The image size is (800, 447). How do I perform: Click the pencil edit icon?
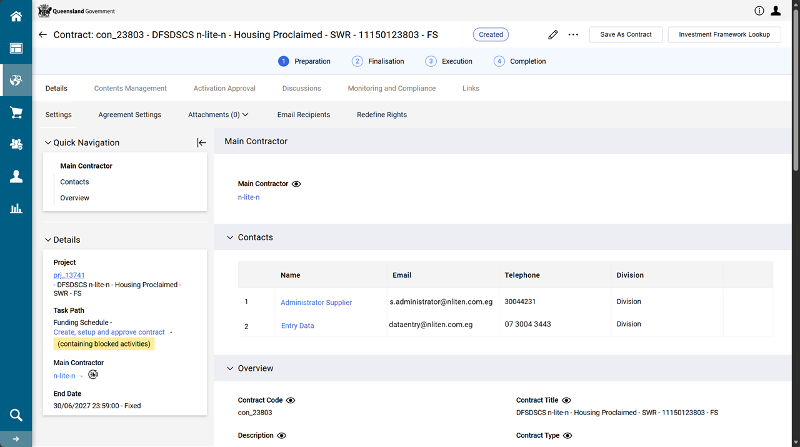click(552, 35)
